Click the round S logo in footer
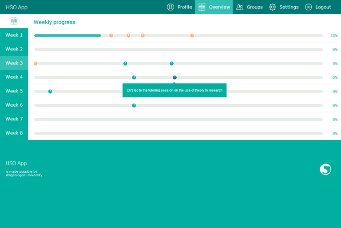 pyautogui.click(x=325, y=169)
